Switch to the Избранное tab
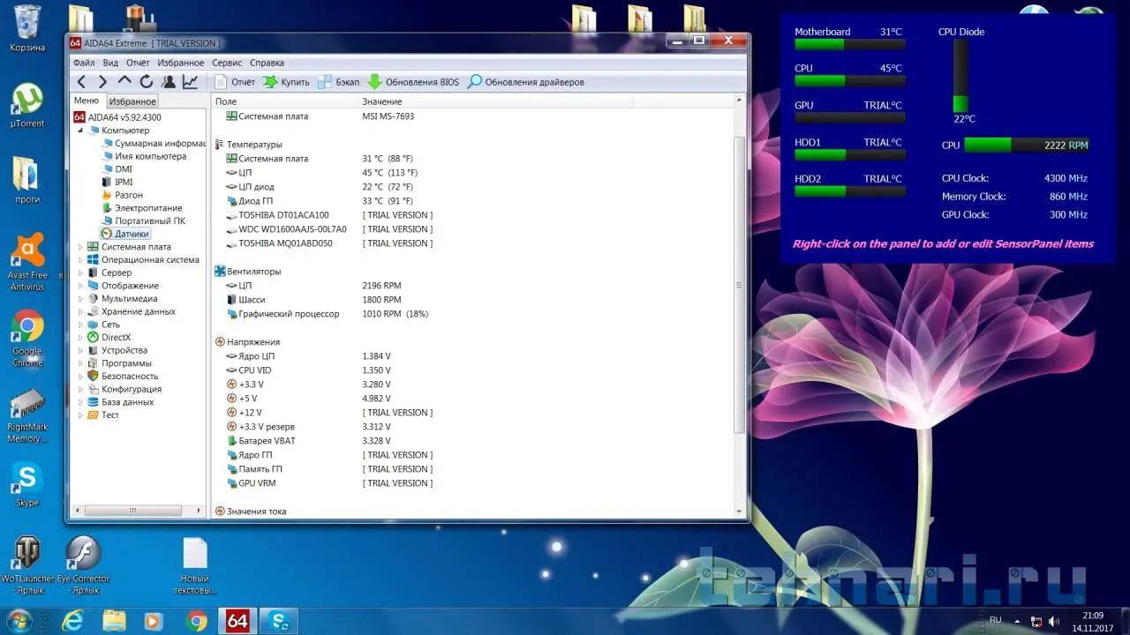The image size is (1130, 635). (x=132, y=101)
